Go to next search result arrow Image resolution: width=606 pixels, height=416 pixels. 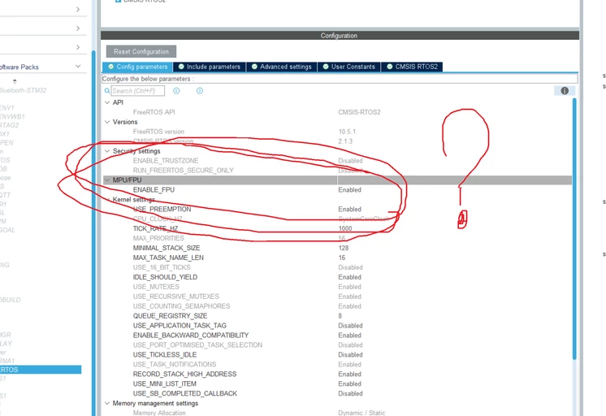coord(199,91)
